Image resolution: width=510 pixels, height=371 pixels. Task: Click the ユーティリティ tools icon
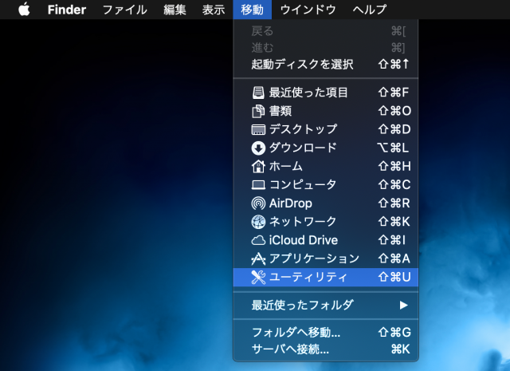click(x=258, y=278)
